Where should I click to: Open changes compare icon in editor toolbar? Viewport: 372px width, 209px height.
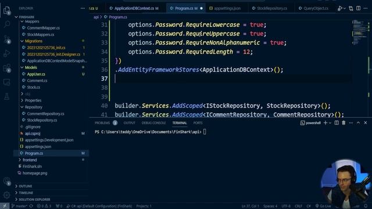351,9
